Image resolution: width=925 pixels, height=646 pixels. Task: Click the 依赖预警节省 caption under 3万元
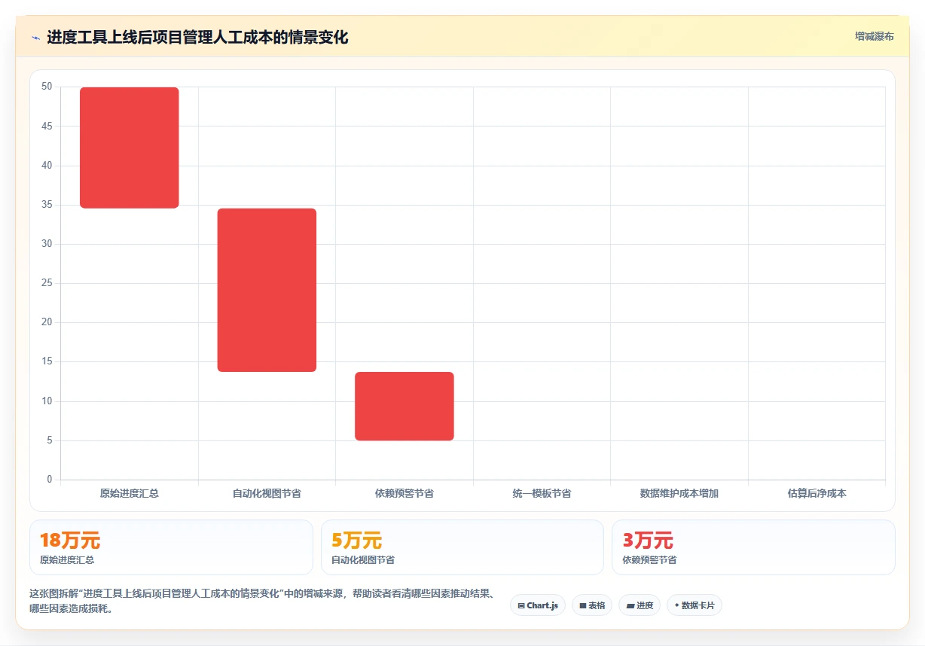coord(650,560)
